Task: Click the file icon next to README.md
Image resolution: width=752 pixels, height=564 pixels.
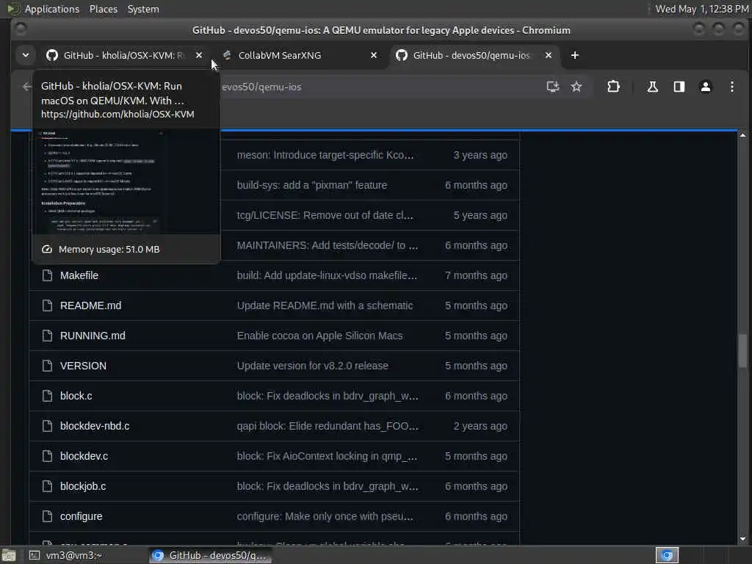Action: 47,305
